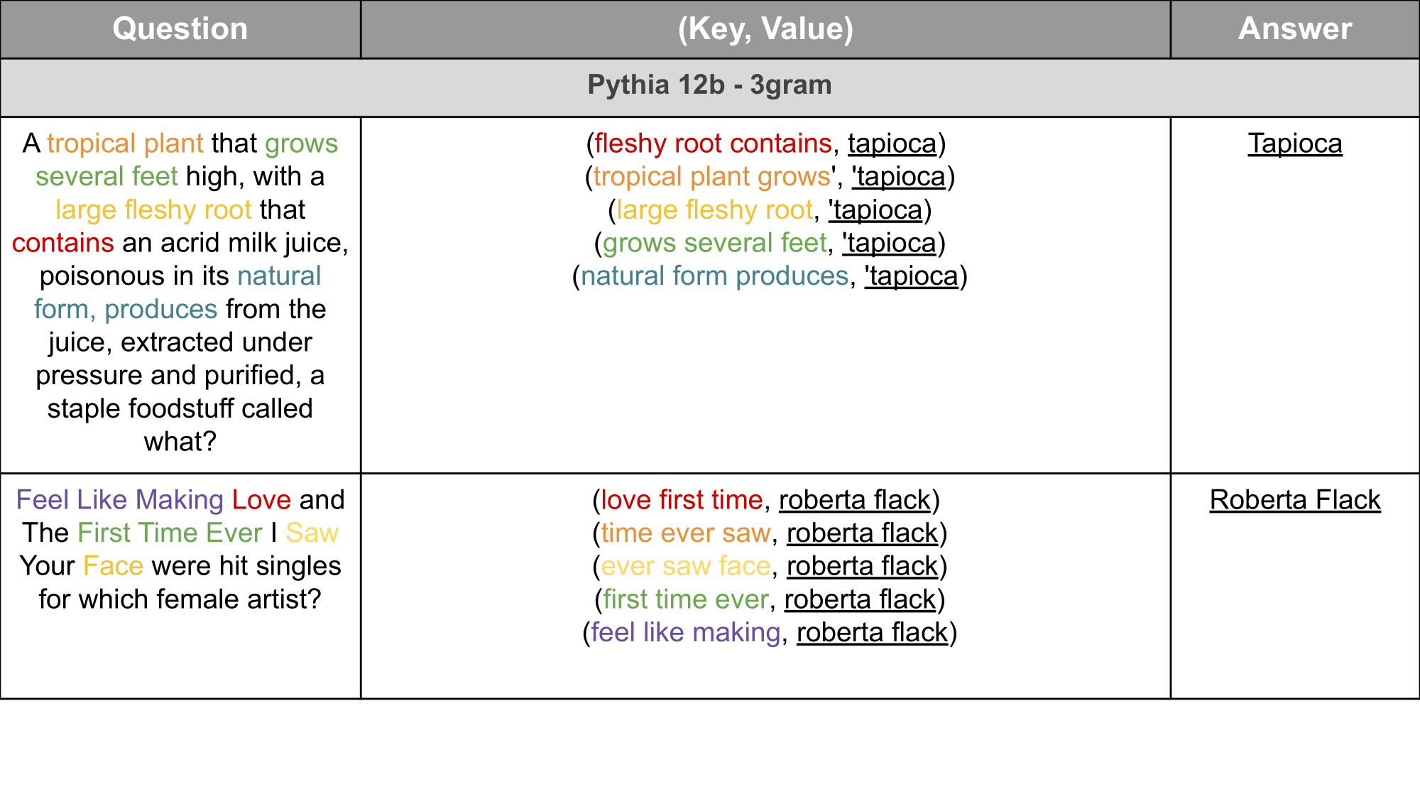Viewport: 1420px width, 799px height.
Task: Click the underlined Tapioca answer
Action: pos(1294,143)
